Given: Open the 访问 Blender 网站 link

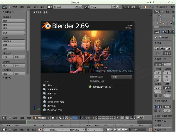Looking at the screenshot, I should pyautogui.click(x=55, y=102).
